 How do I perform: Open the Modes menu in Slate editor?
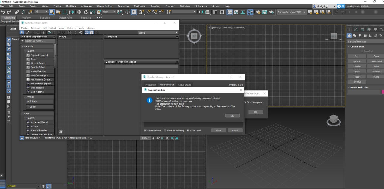[x=25, y=28]
